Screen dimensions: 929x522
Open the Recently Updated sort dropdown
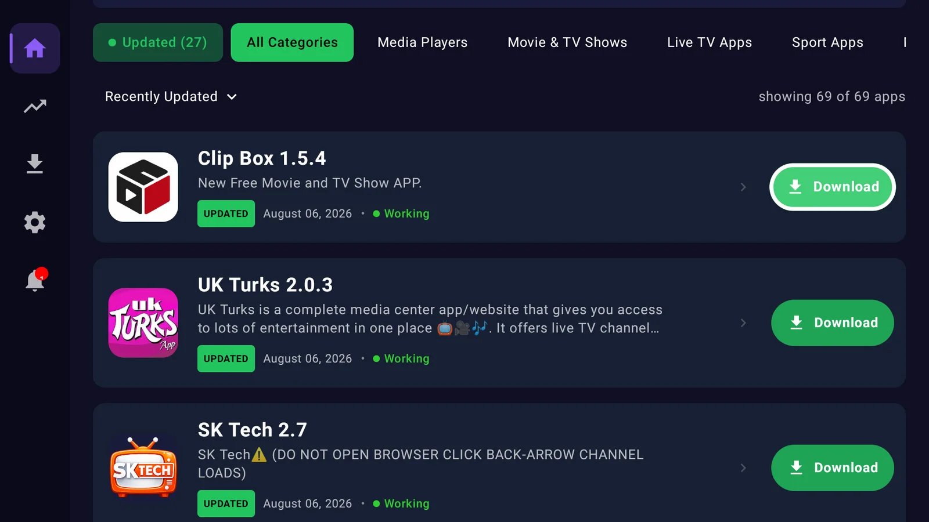(x=171, y=96)
